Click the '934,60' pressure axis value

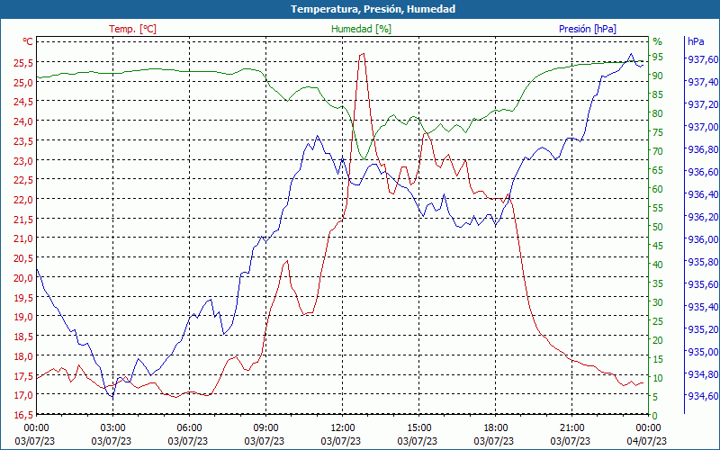pyautogui.click(x=703, y=396)
